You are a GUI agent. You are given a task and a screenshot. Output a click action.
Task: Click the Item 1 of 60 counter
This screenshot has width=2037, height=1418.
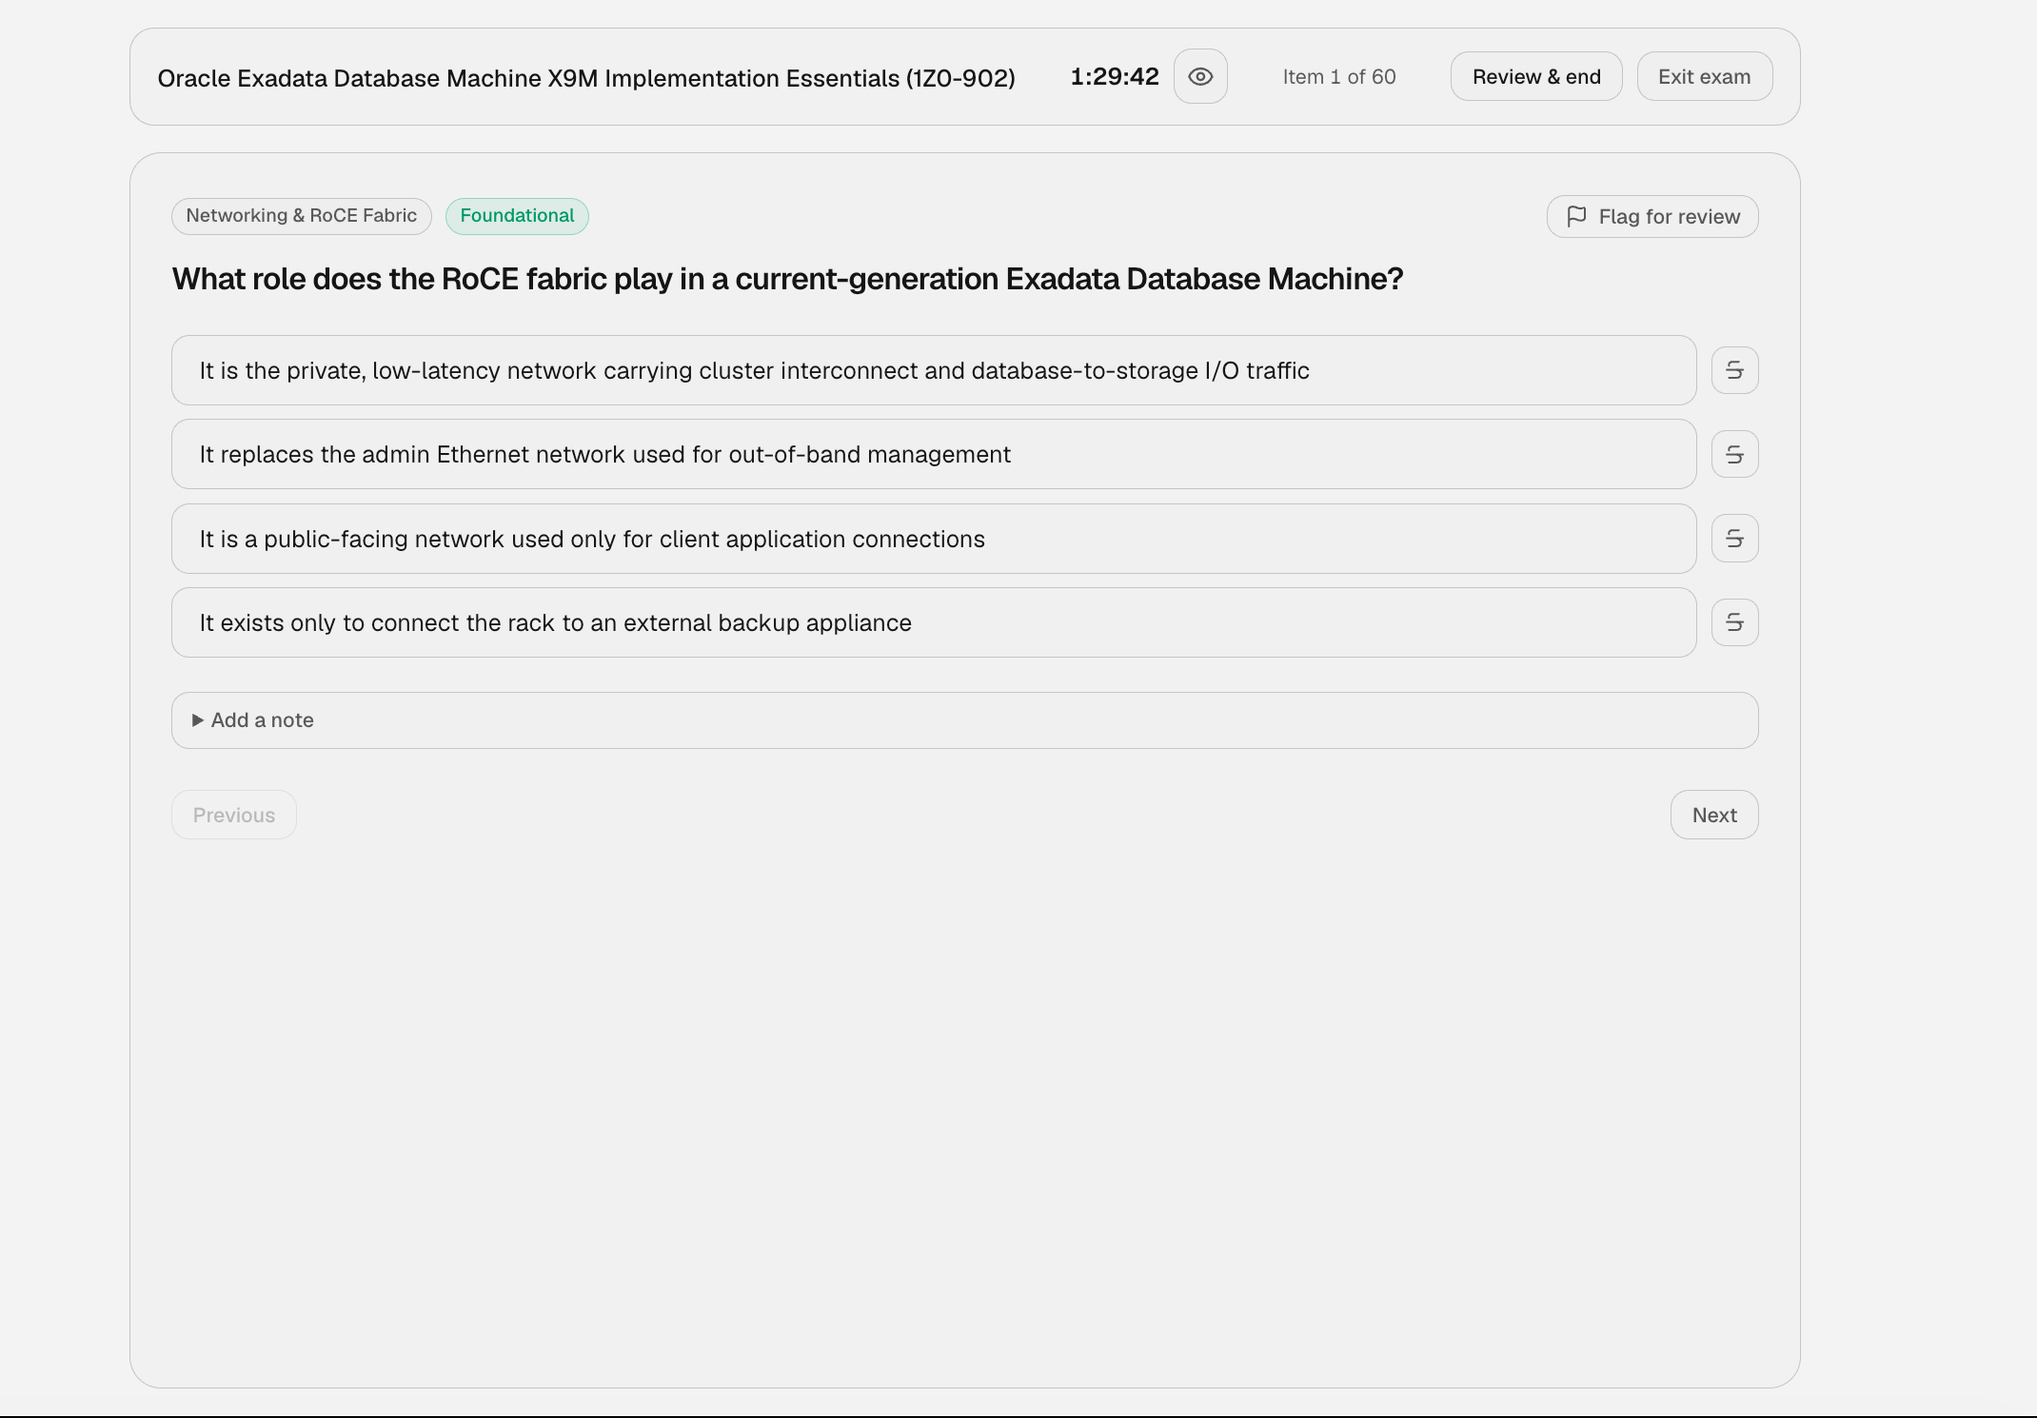1338,77
